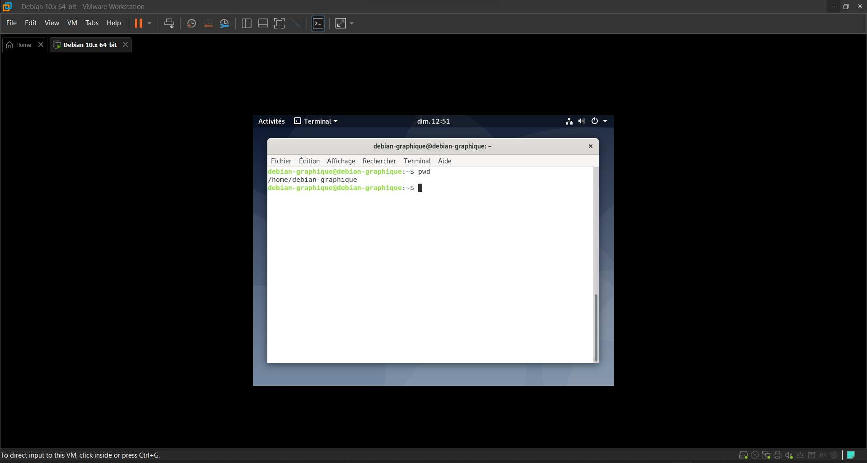Screen dimensions: 867x463
Task: Revert the VM to previous snapshot
Action: pos(208,23)
